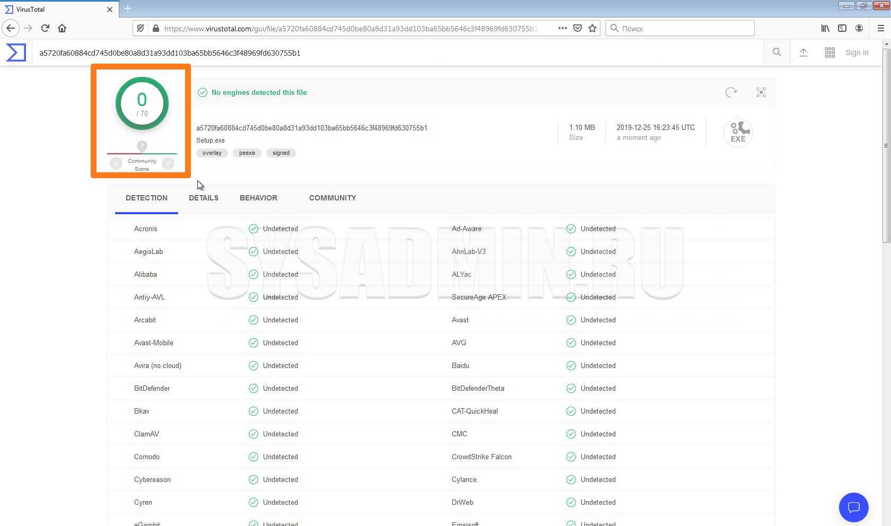Image resolution: width=891 pixels, height=526 pixels.
Task: Bookmark this page with star icon
Action: tap(592, 28)
